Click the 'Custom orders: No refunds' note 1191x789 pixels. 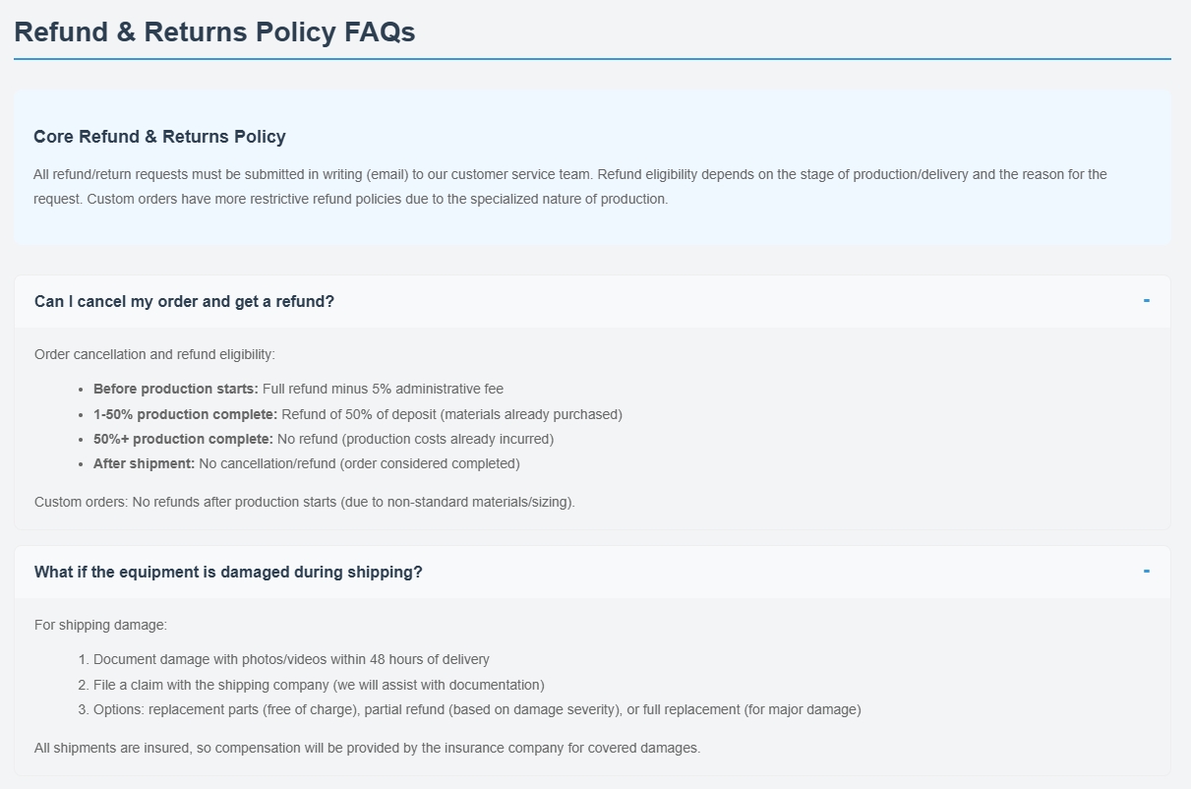304,502
